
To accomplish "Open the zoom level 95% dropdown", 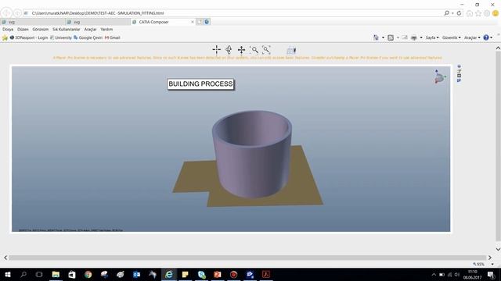I will point(492,264).
